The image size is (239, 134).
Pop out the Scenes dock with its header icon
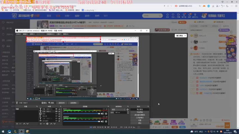pyautogui.click(x=37, y=107)
